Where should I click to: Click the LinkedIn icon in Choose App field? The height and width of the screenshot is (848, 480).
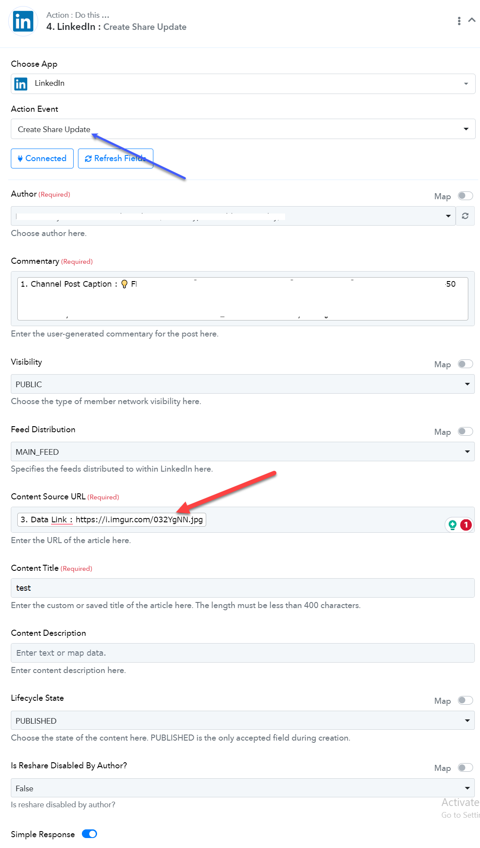coord(21,84)
